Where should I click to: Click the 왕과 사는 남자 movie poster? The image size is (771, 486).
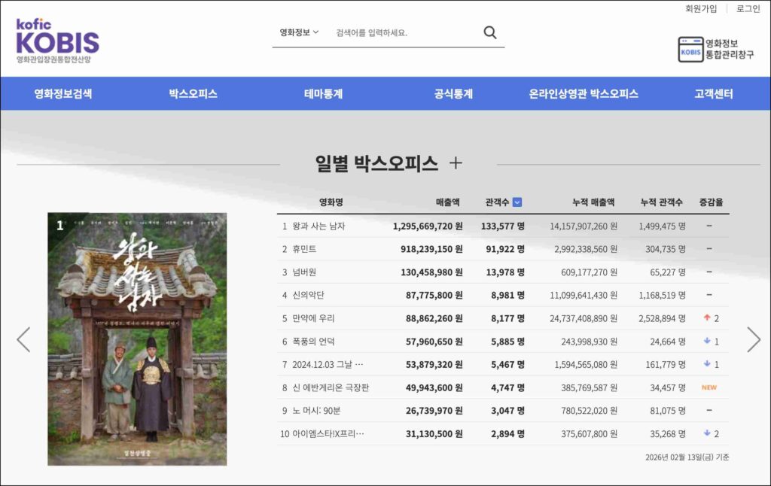pos(137,339)
